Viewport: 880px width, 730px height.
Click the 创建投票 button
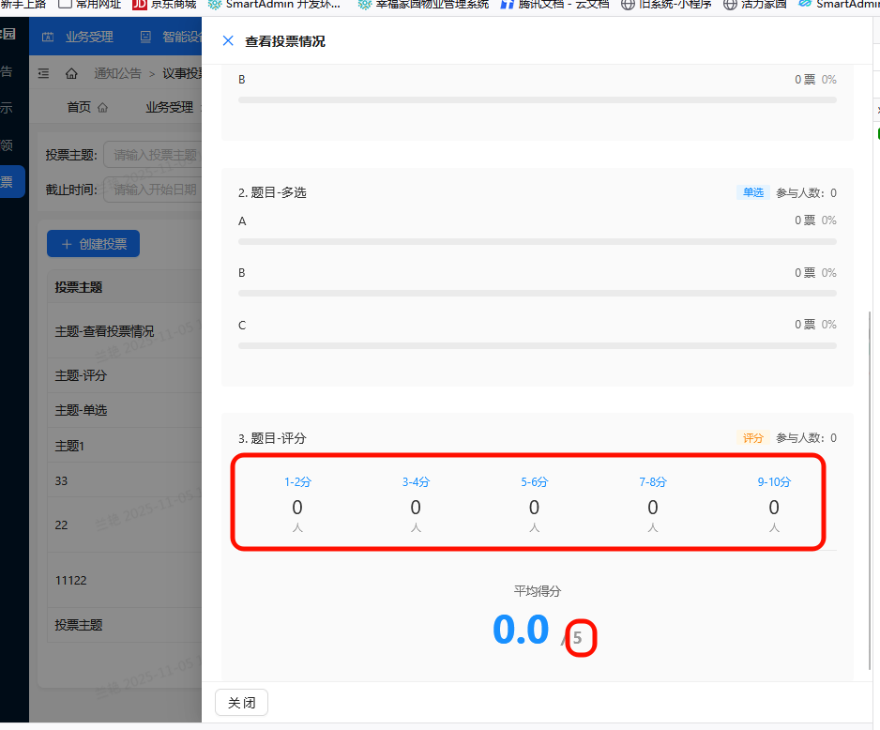click(x=93, y=244)
